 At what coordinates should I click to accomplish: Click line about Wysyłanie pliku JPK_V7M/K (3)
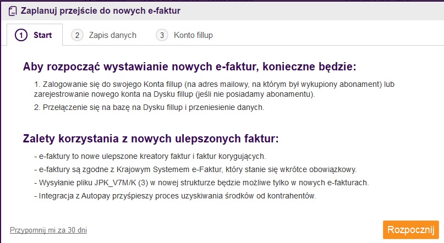click(201, 183)
